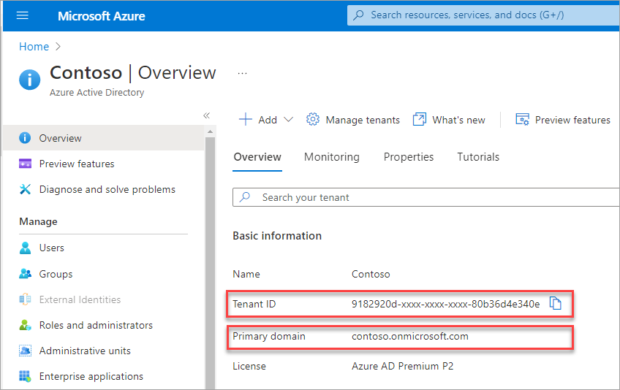Click the Roles and administrators icon
Screen dimensions: 620x390
point(26,325)
